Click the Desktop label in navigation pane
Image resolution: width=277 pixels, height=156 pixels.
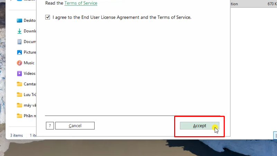click(30, 20)
